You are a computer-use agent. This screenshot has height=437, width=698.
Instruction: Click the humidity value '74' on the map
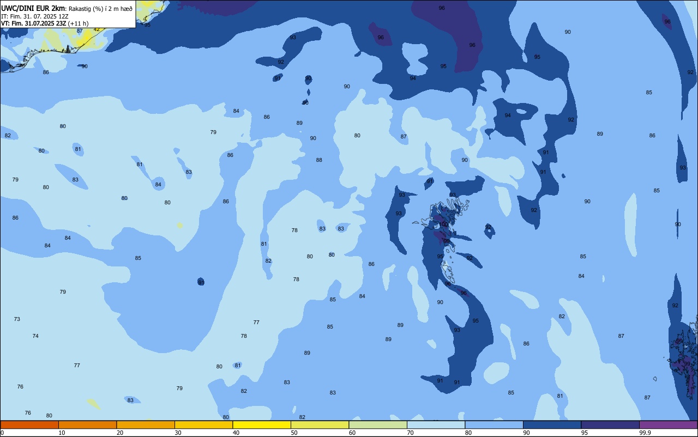35,336
